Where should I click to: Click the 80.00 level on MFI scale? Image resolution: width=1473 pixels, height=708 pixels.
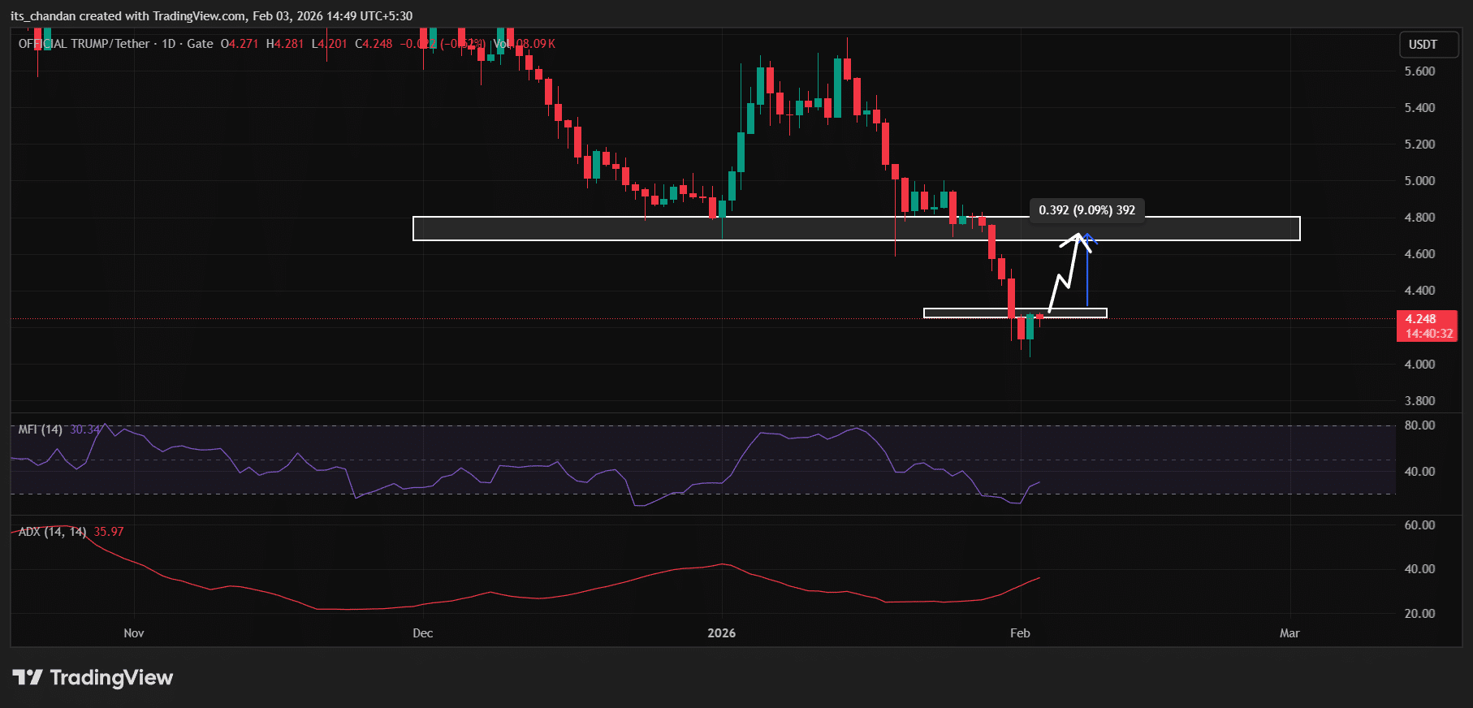[1419, 425]
